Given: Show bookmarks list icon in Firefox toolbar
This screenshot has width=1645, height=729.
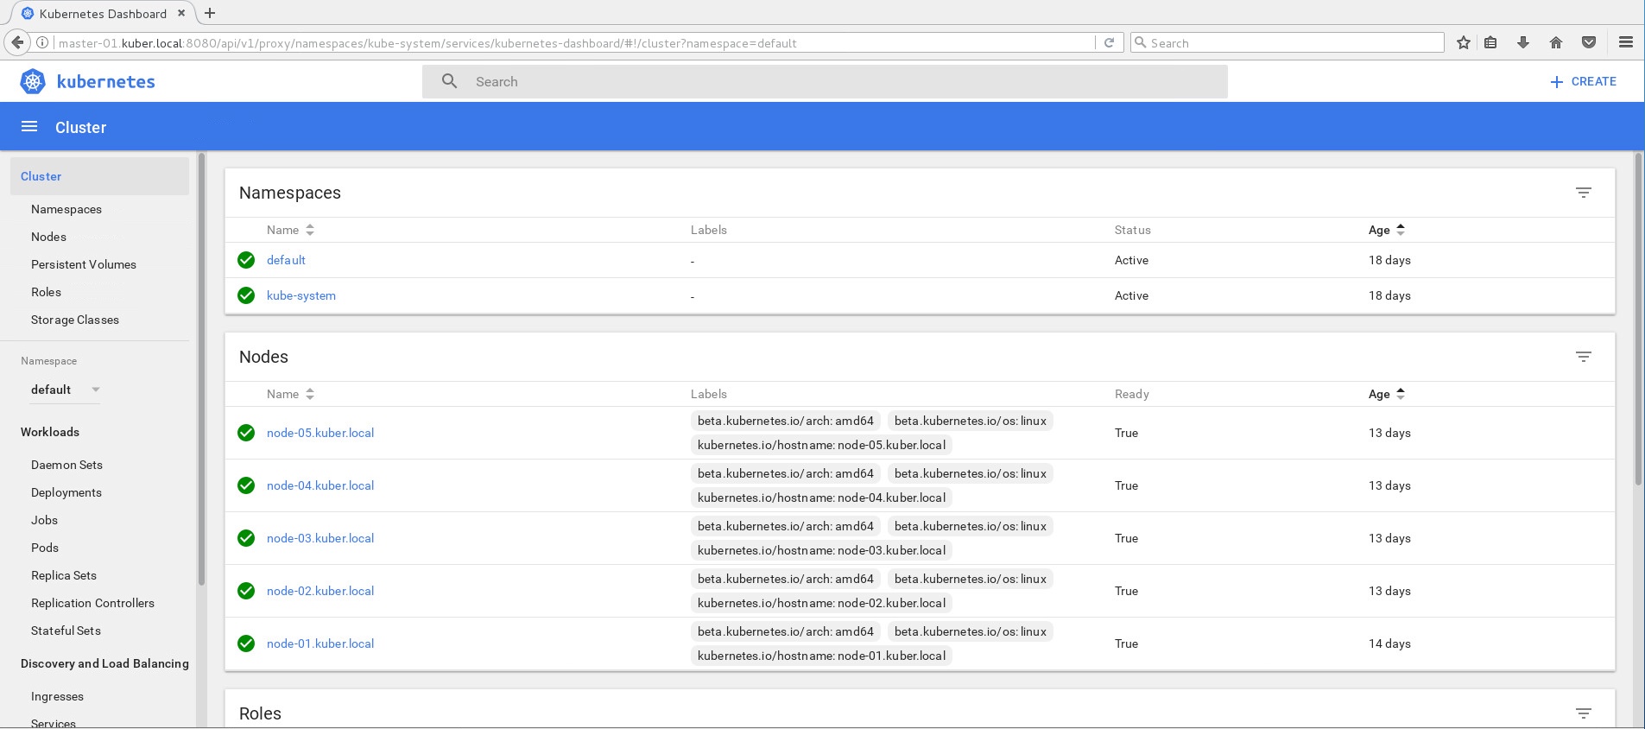Looking at the screenshot, I should coord(1491,42).
